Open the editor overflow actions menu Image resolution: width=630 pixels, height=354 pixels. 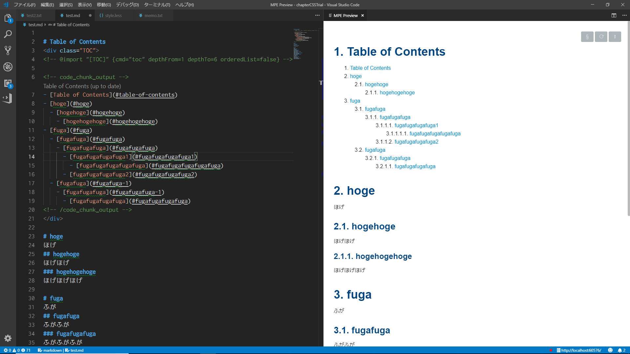317,15
